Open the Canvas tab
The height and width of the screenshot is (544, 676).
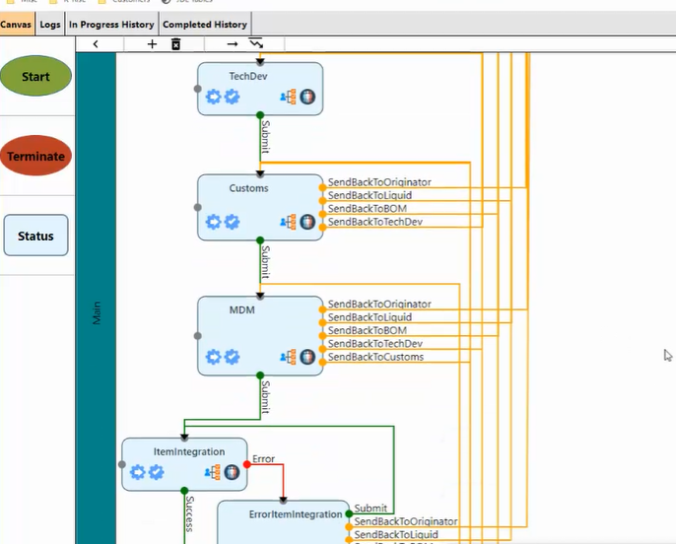(x=16, y=24)
